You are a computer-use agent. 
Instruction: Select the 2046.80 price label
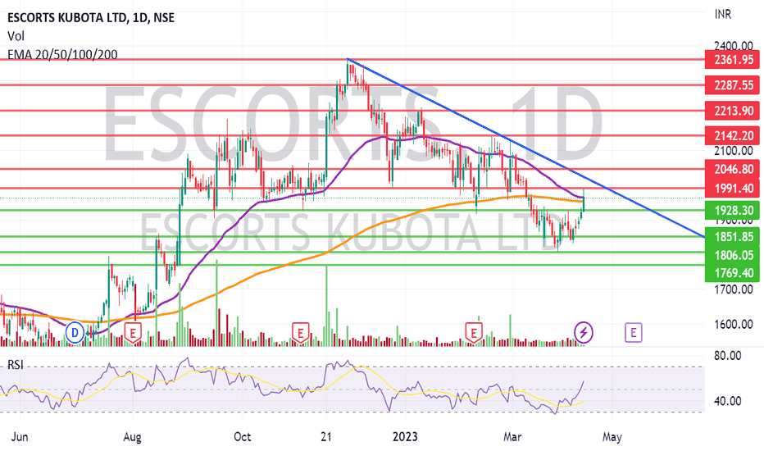(x=732, y=169)
